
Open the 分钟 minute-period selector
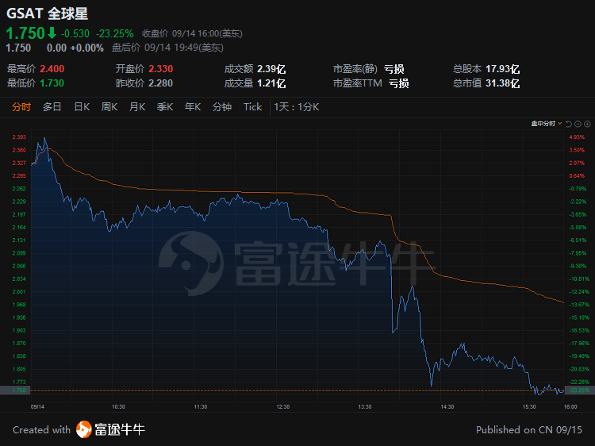click(222, 107)
